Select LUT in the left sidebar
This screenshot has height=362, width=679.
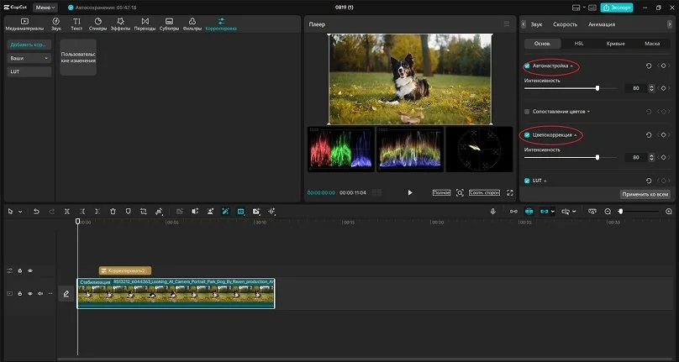point(29,71)
